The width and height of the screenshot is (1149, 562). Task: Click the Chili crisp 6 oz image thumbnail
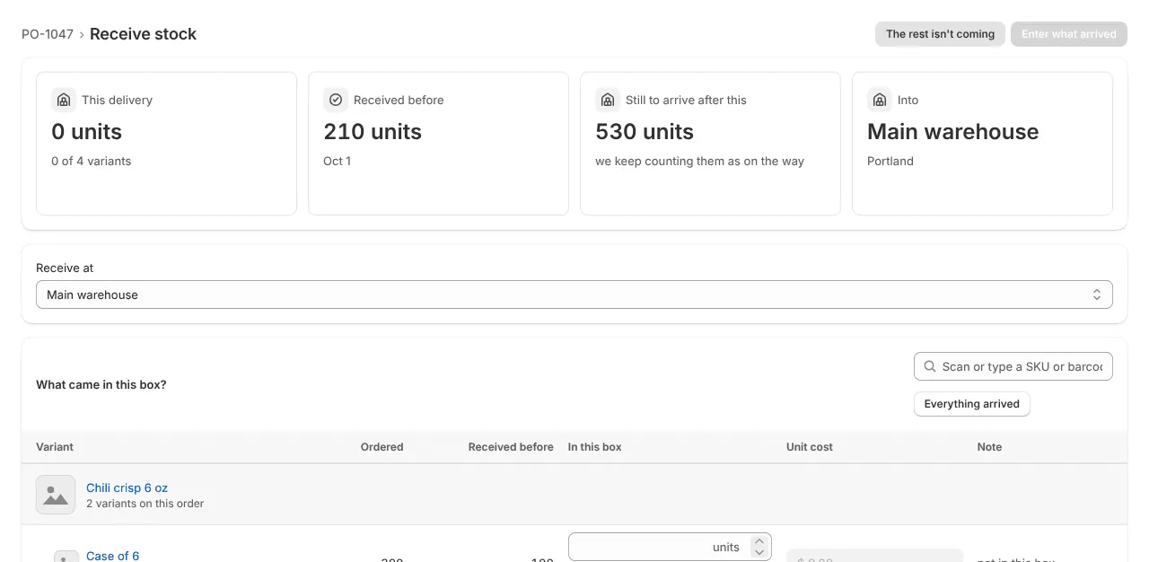pyautogui.click(x=56, y=495)
